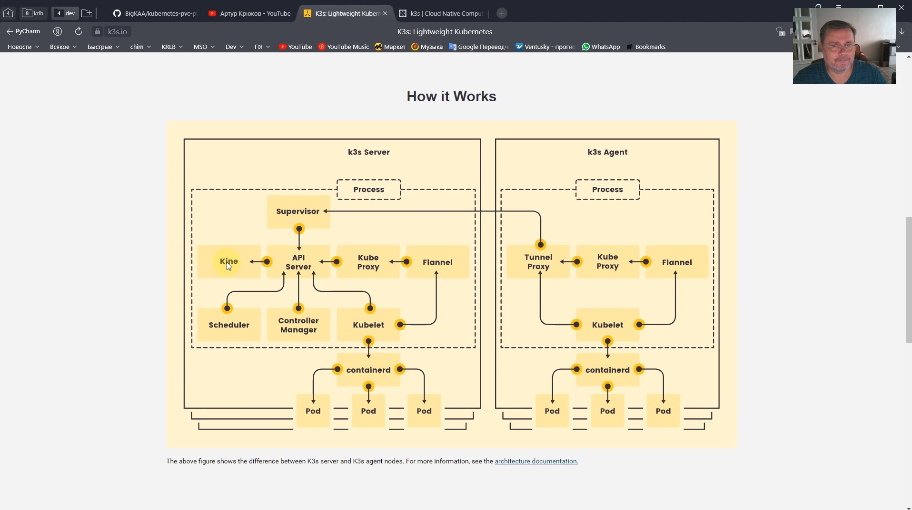Reload the k3s.io page
Image resolution: width=912 pixels, height=510 pixels.
79,31
